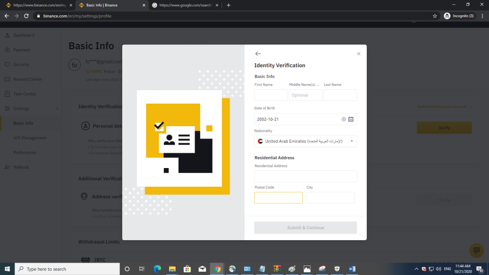This screenshot has width=489, height=275.
Task: Select the Date of Birth input
Action: point(305,119)
